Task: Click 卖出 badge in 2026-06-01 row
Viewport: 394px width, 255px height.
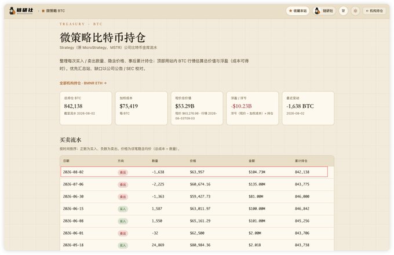Action: (x=123, y=234)
